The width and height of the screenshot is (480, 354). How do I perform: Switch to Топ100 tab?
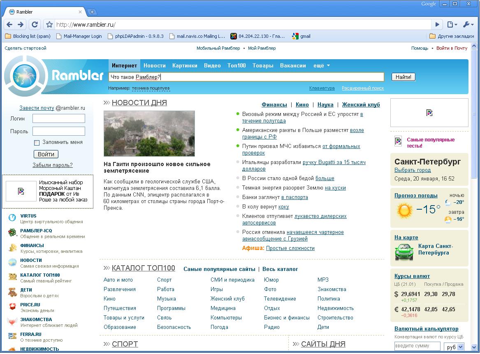point(237,65)
